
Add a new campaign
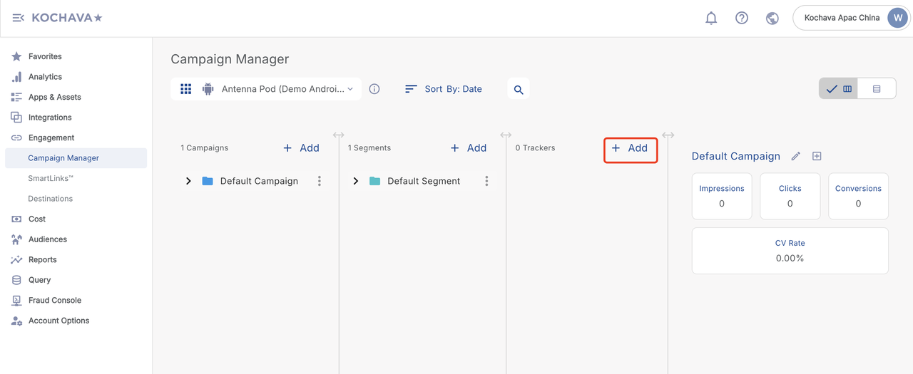tap(301, 148)
